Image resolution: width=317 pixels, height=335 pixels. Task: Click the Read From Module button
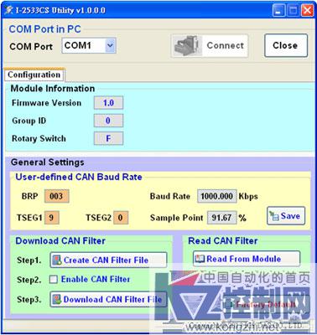coord(247,259)
